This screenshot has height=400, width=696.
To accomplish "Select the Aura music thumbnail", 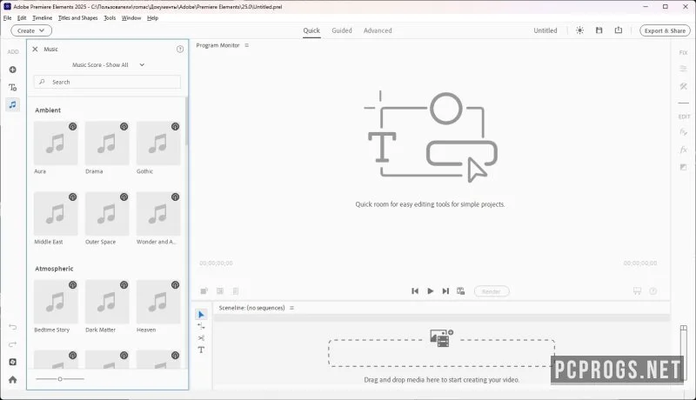I will pyautogui.click(x=56, y=143).
